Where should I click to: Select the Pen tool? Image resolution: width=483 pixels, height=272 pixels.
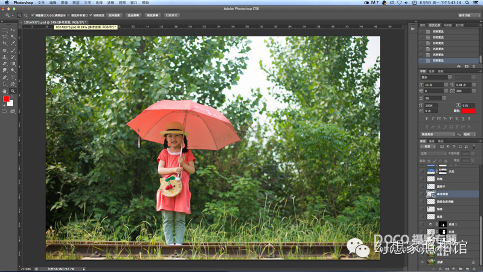pos(5,77)
